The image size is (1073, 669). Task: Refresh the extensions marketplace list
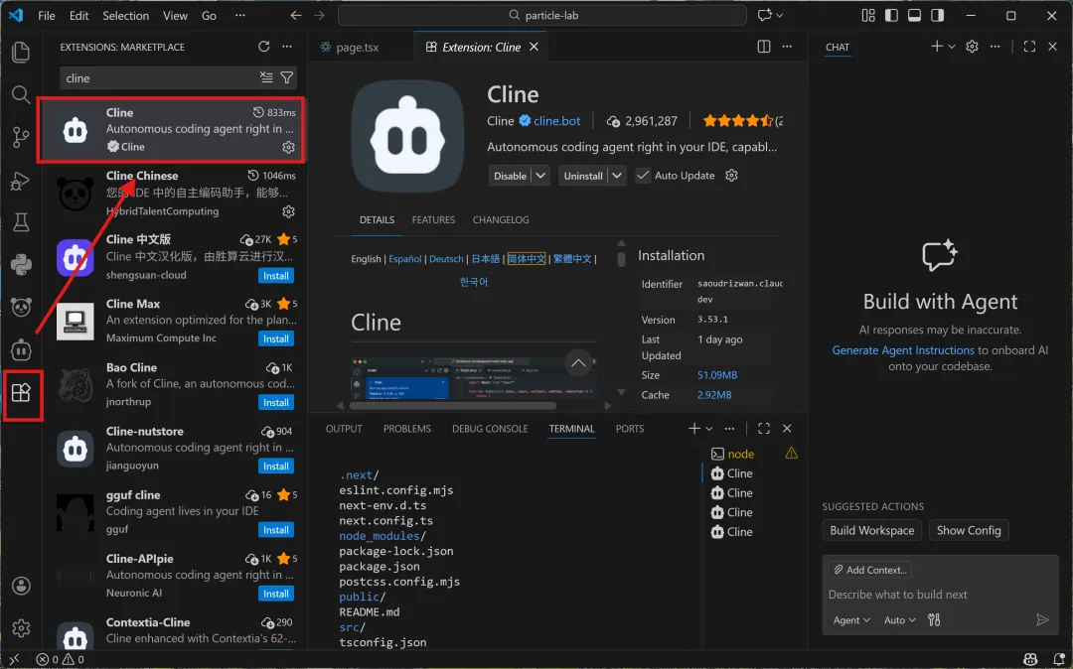264,47
